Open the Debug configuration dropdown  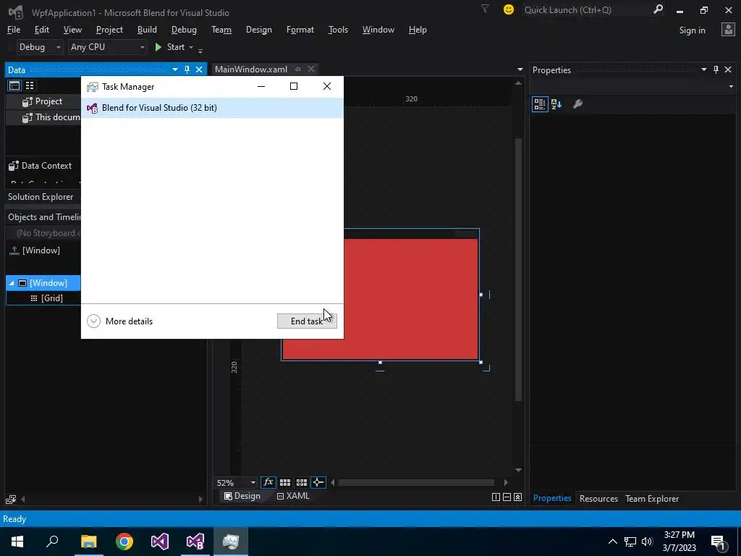[x=40, y=47]
